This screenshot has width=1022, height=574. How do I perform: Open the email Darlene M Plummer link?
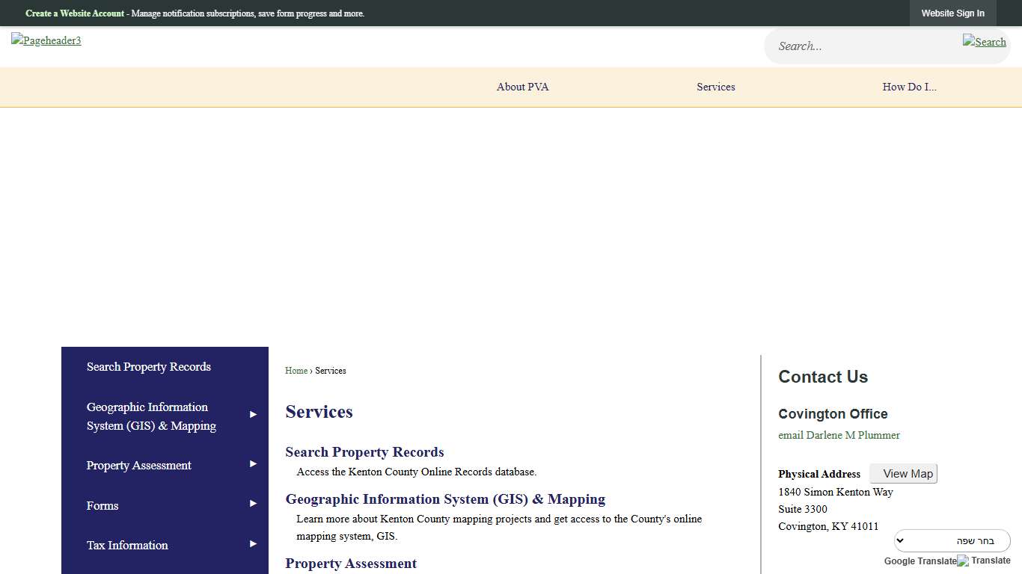pos(839,435)
